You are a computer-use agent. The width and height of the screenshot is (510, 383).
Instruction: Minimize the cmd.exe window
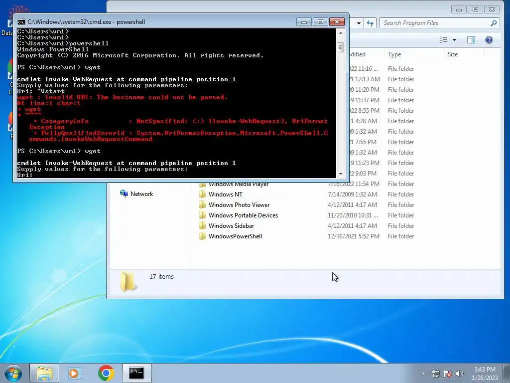(x=304, y=22)
